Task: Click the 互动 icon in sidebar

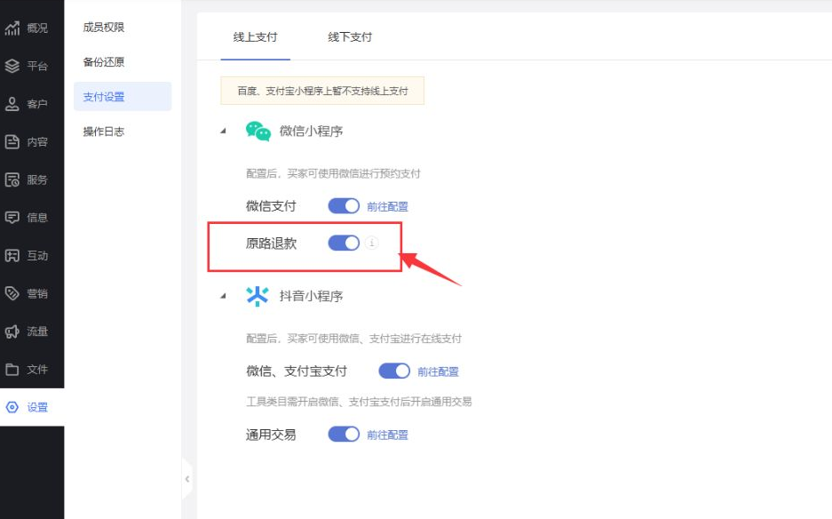Action: pos(12,256)
